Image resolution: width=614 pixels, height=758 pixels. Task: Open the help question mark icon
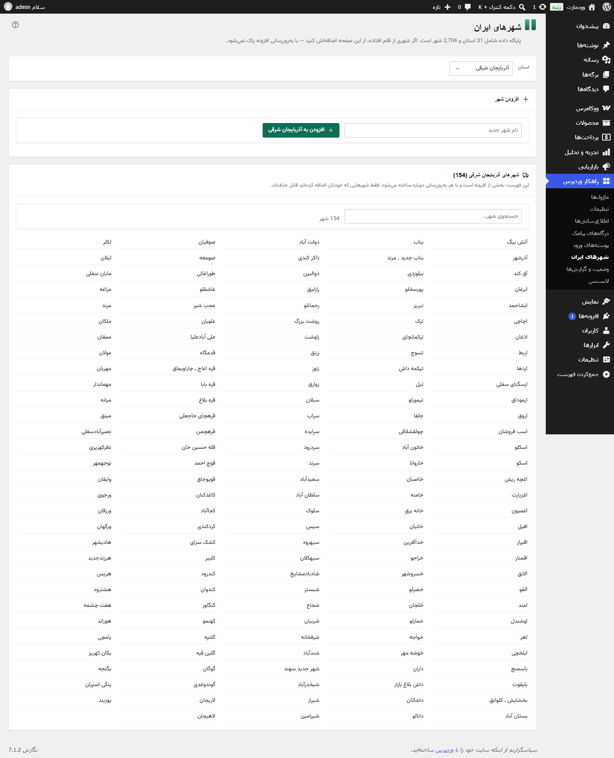coord(15,25)
